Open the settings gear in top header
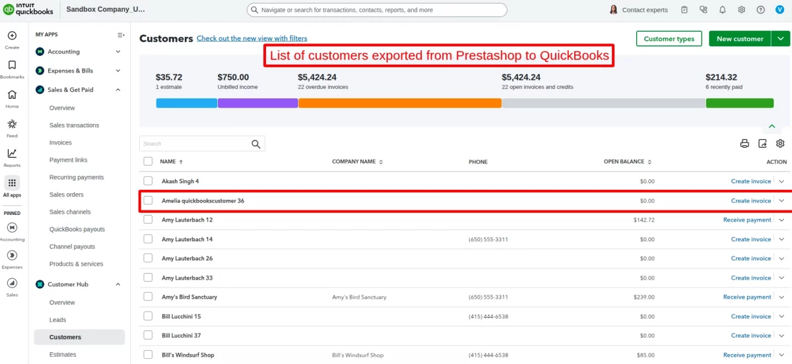Viewport: 792px width, 364px height. [742, 10]
